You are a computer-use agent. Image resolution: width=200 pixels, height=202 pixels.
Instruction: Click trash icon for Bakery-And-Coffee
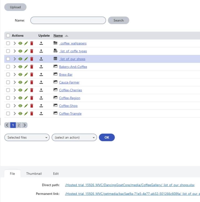click(x=32, y=67)
